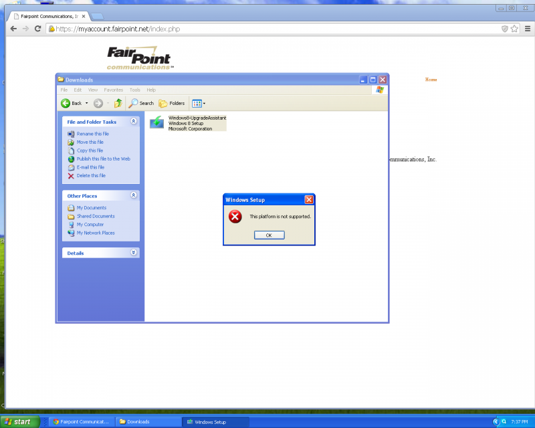The image size is (535, 428).
Task: Show hidden system tray icons
Action: pyautogui.click(x=496, y=422)
